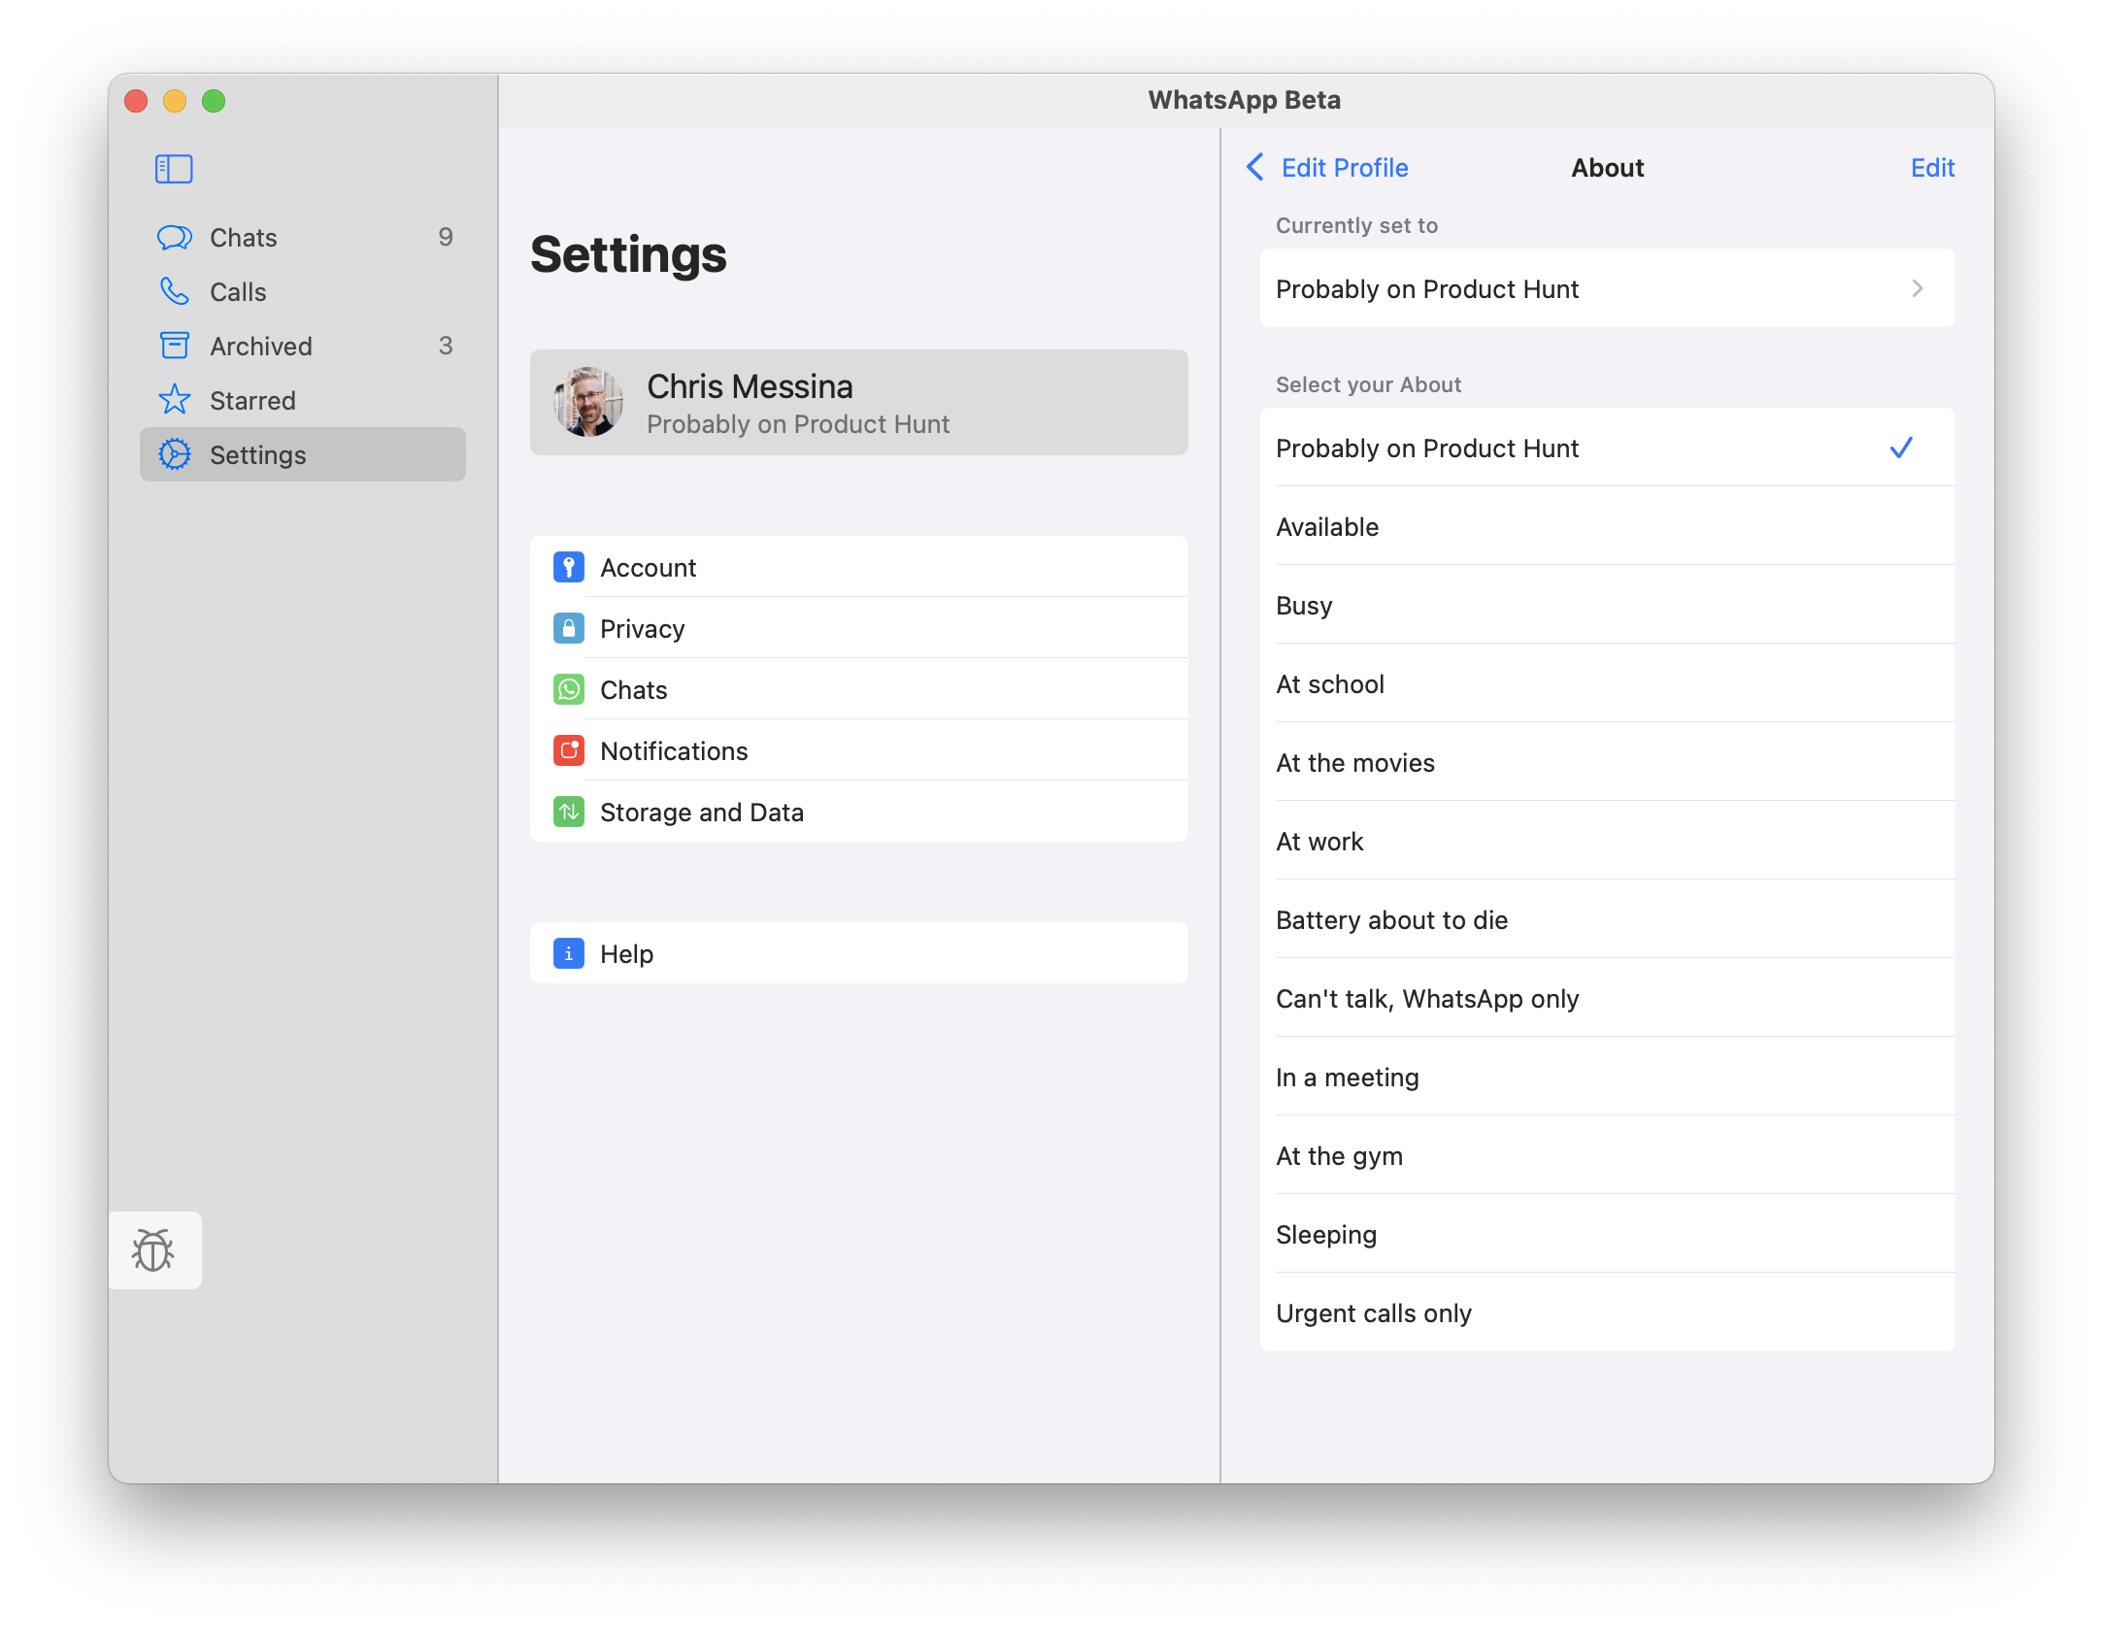Click the Edit button in About header
This screenshot has width=2103, height=1627.
point(1932,168)
